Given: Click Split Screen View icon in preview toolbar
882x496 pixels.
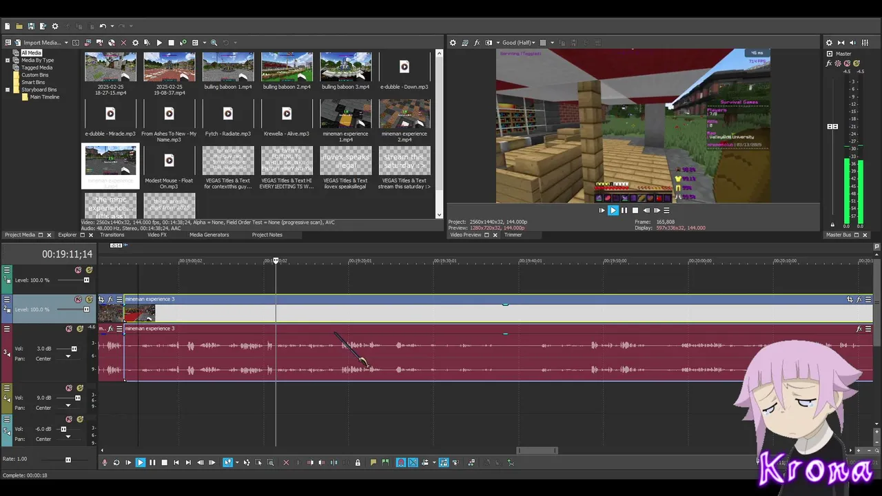Looking at the screenshot, I should point(489,43).
